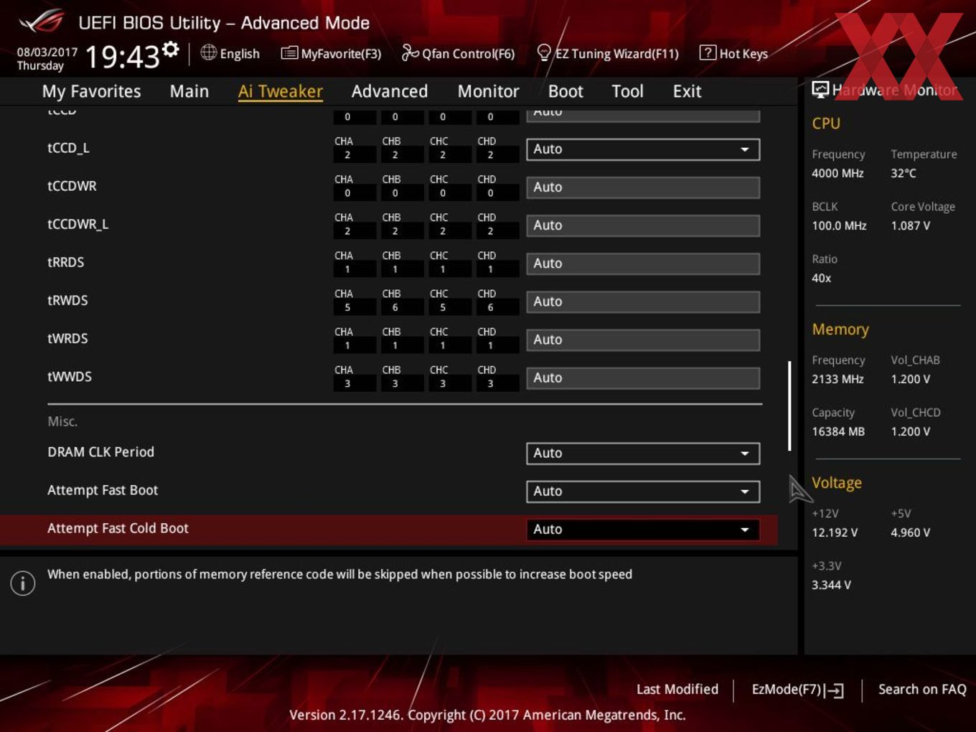Image resolution: width=976 pixels, height=732 pixels.
Task: Click +3.3V value 3.344 V
Action: click(831, 585)
